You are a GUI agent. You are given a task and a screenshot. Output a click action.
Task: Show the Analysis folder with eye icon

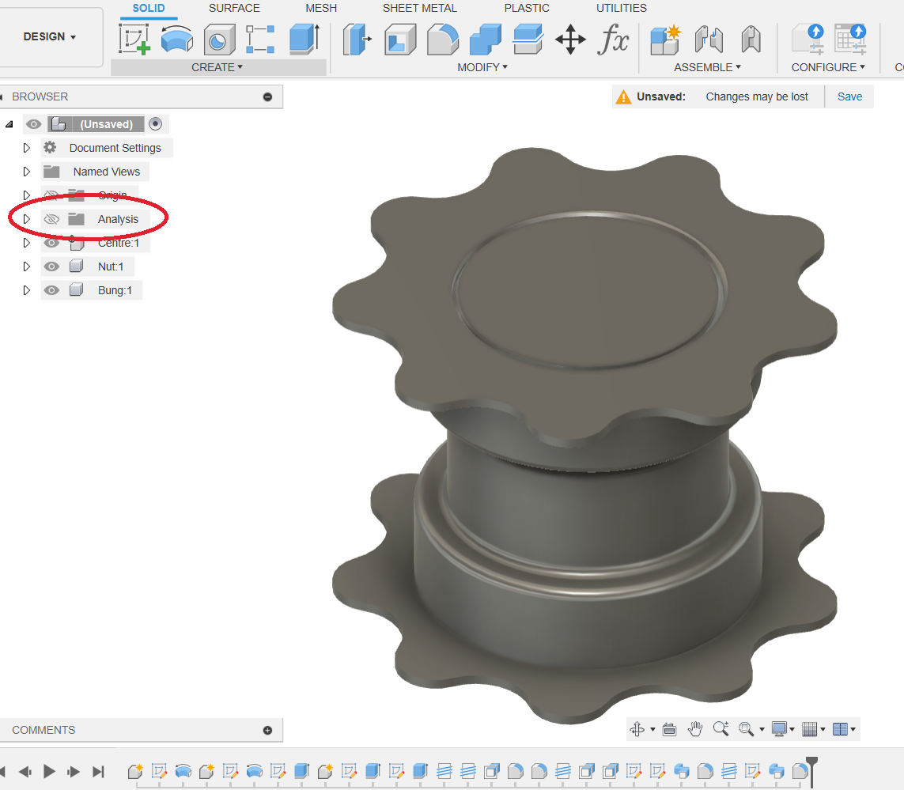click(51, 219)
